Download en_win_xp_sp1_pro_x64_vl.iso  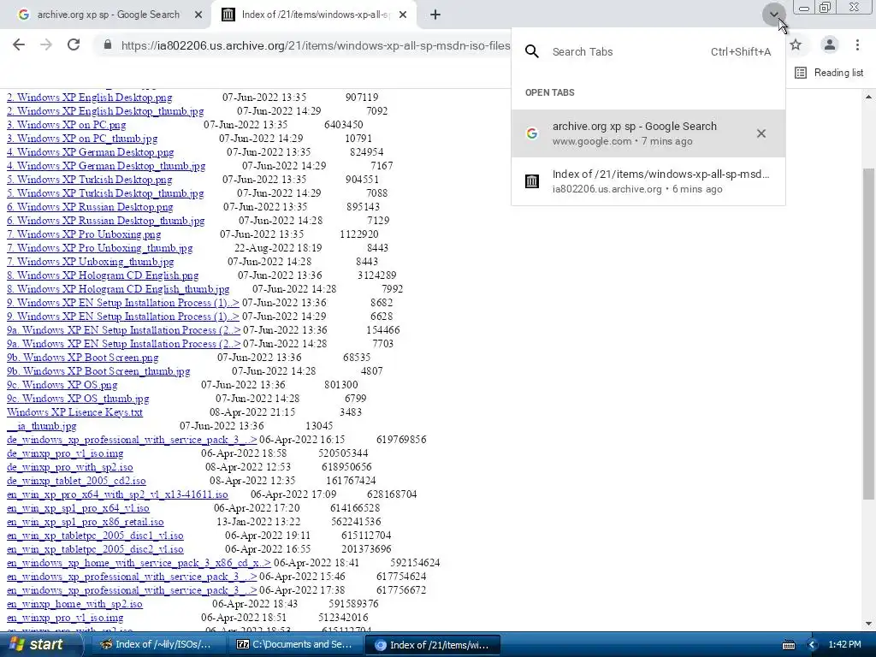[x=78, y=508]
